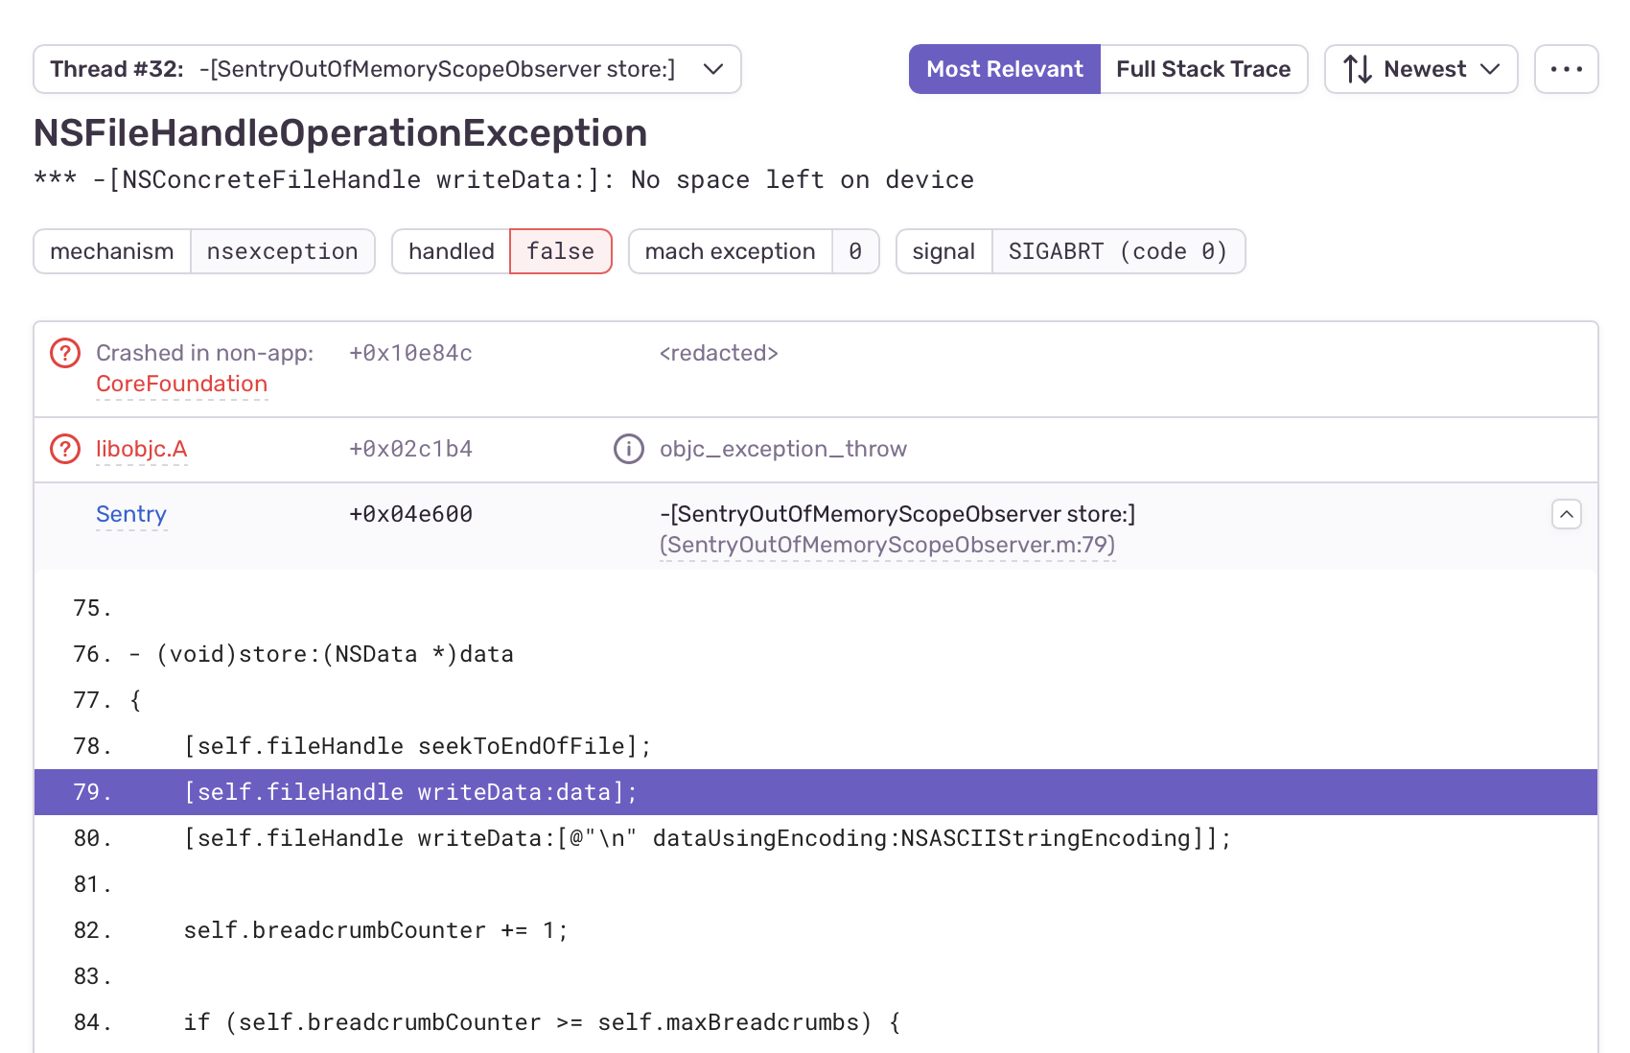Switch to Full Stack Trace view

(1203, 69)
